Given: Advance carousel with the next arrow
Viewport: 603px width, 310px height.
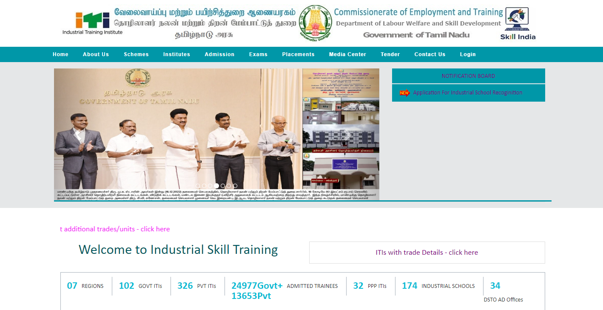Looking at the screenshot, I should [347, 135].
